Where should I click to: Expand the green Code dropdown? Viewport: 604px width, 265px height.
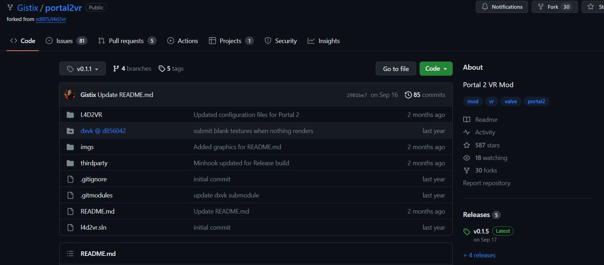coord(436,69)
